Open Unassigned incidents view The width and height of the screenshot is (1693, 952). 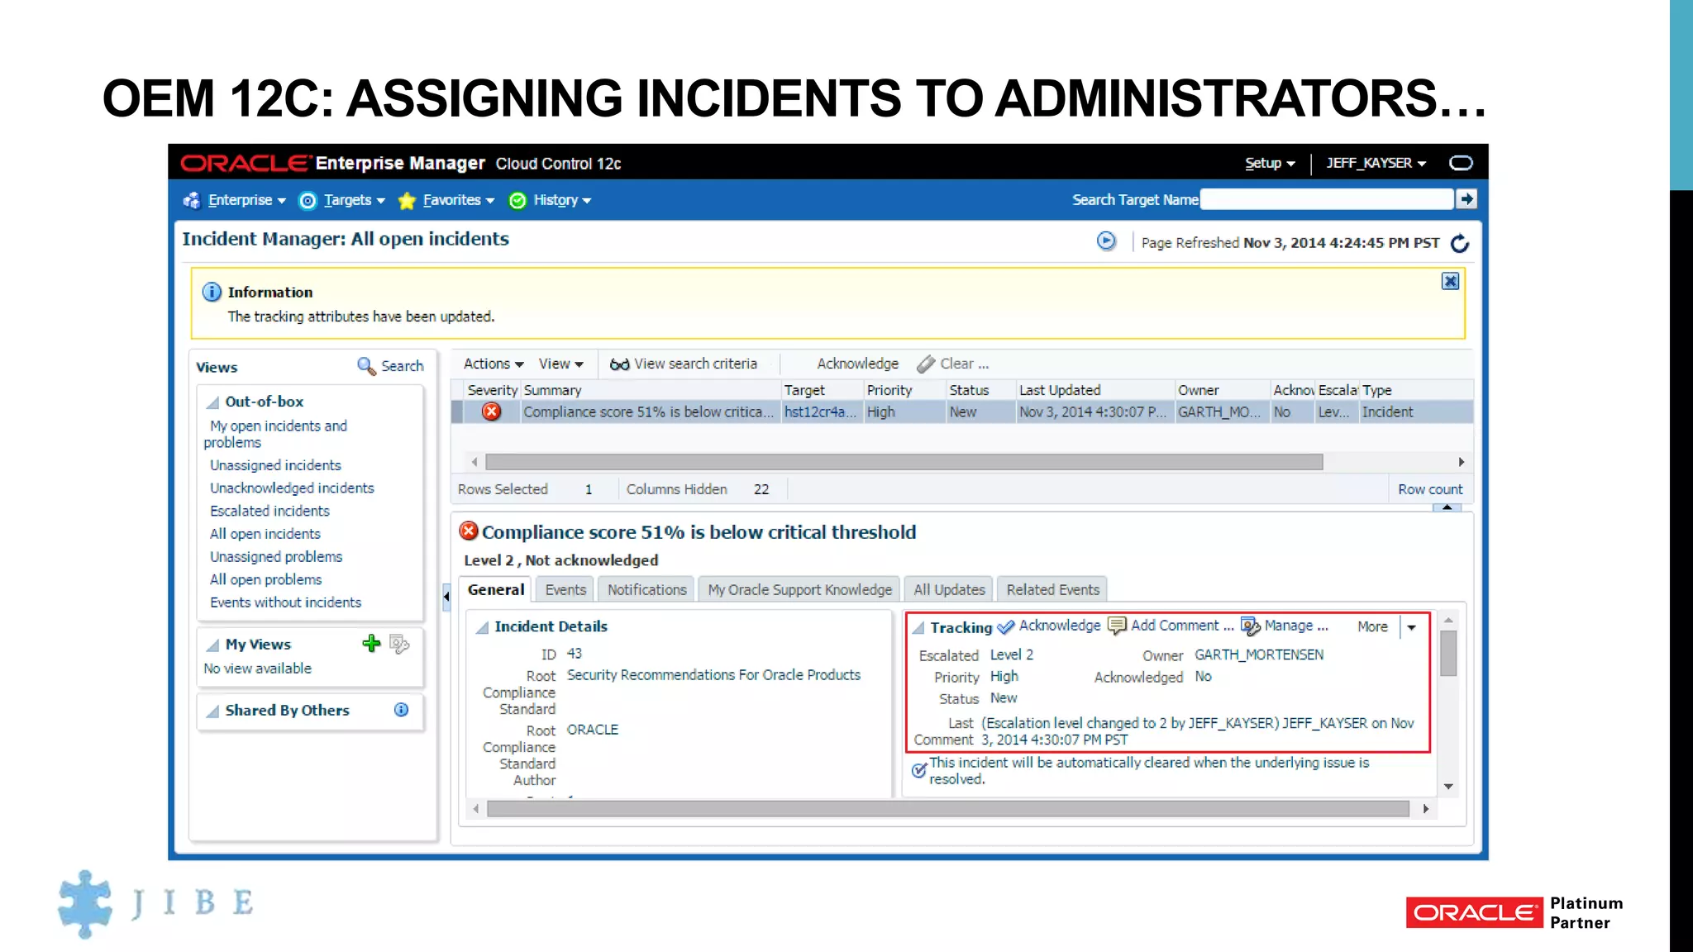coord(275,465)
